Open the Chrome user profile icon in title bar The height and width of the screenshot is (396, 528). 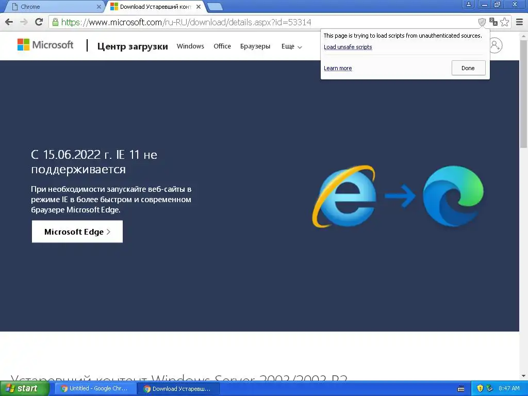coord(468,4)
